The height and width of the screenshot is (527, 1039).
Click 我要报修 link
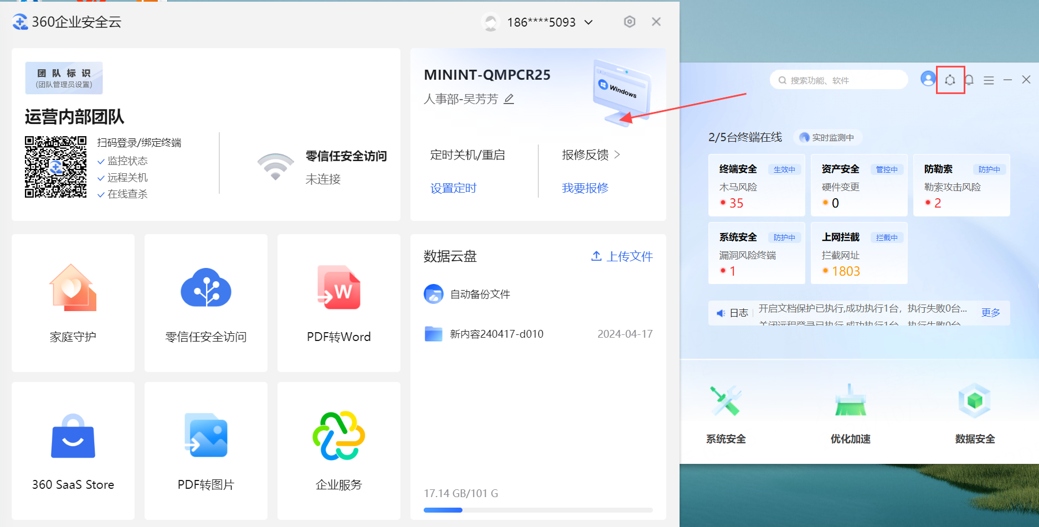585,188
